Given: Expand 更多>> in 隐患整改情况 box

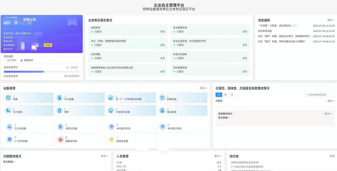Looking at the screenshot, I should point(328,114).
